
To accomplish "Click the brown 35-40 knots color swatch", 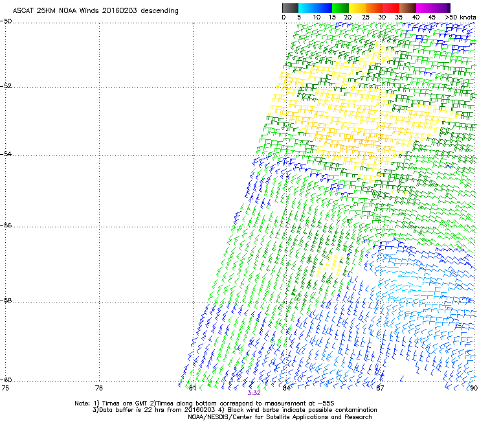I will (x=408, y=8).
